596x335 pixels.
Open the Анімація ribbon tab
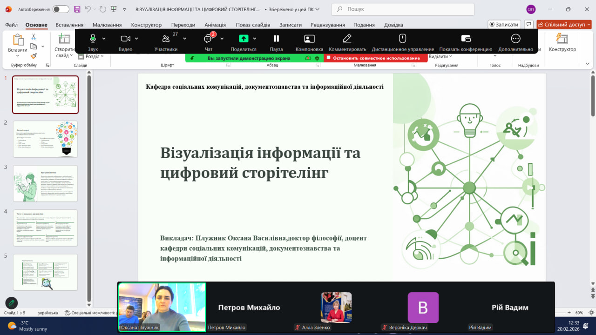click(x=215, y=25)
